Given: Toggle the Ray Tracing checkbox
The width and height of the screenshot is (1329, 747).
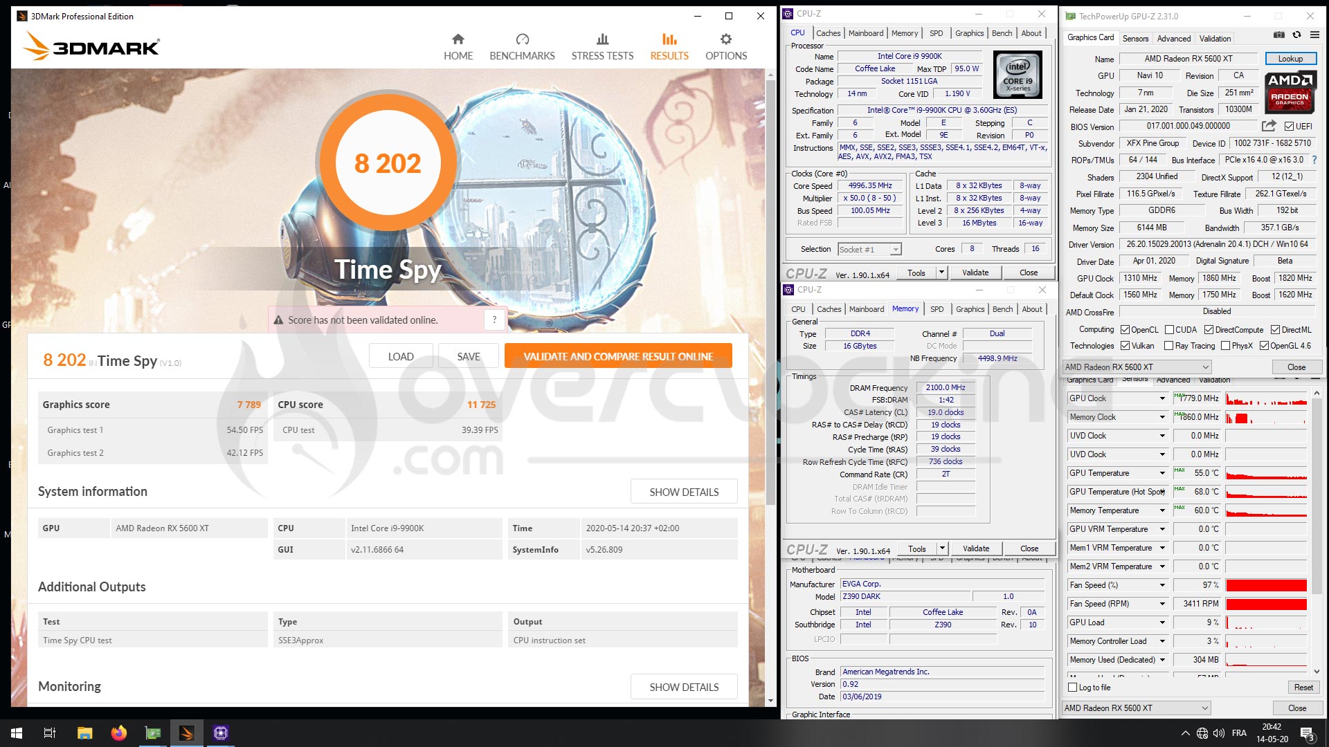Looking at the screenshot, I should pyautogui.click(x=1169, y=346).
